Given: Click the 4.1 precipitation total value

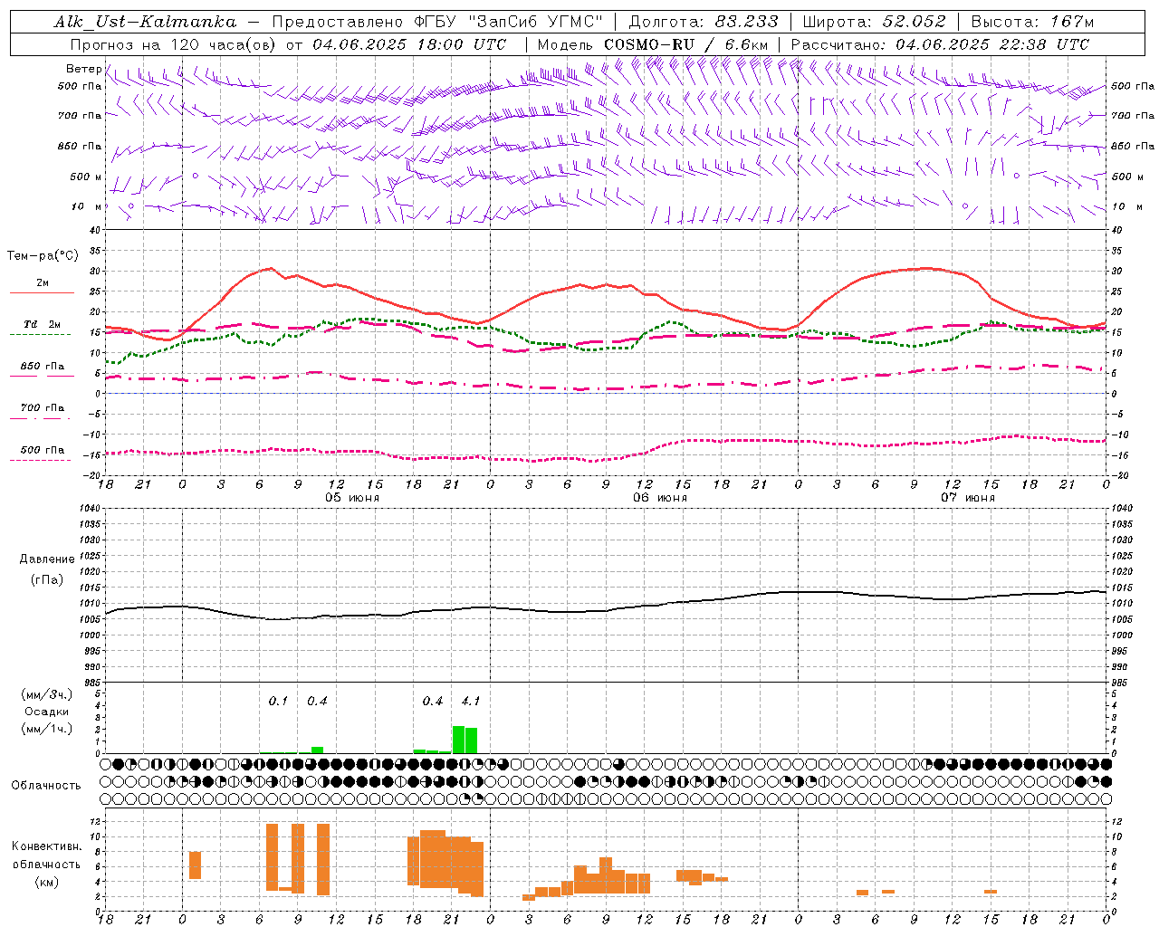Looking at the screenshot, I should (x=471, y=702).
